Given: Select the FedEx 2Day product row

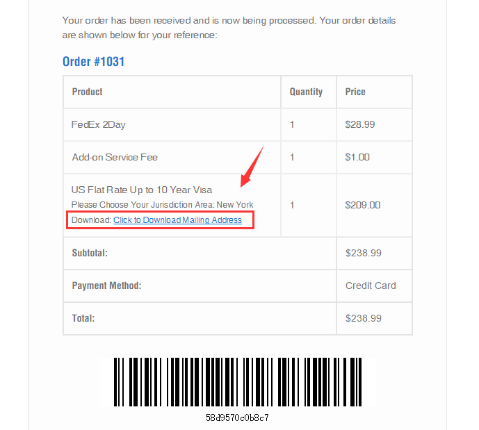Looking at the screenshot, I should point(99,125).
